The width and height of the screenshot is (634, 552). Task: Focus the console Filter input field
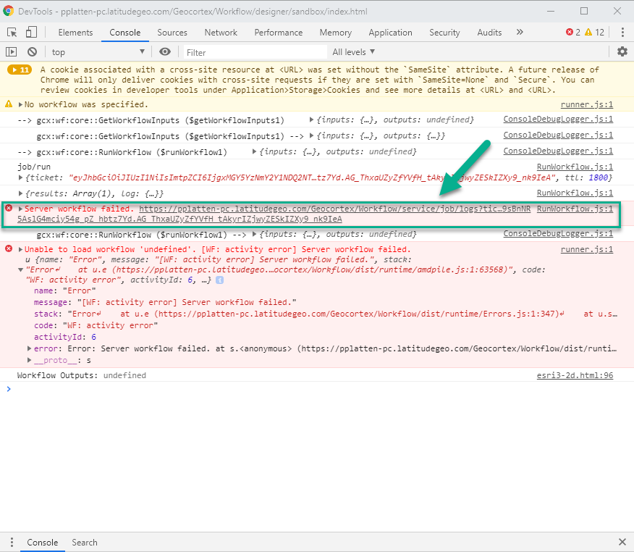(255, 52)
